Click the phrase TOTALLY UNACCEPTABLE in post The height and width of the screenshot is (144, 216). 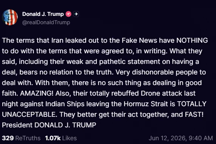point(104,109)
